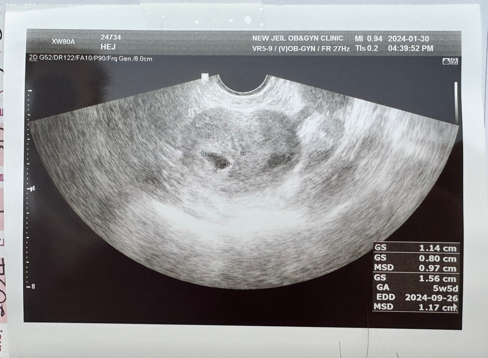Click the rightmost icon in top-right image corner
Screen dimensions: 488x358
click(454, 61)
